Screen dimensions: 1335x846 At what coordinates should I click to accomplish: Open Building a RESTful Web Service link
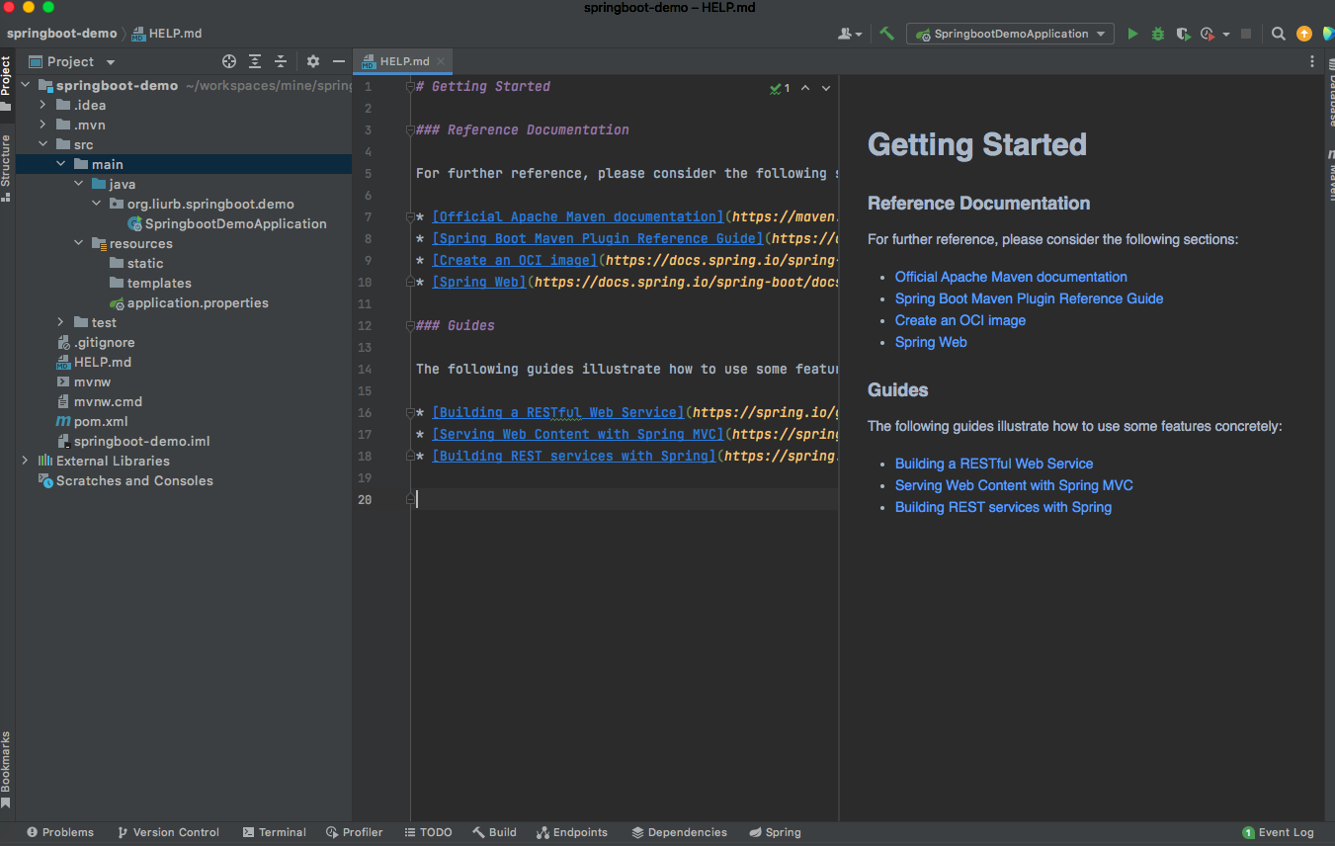click(x=994, y=464)
